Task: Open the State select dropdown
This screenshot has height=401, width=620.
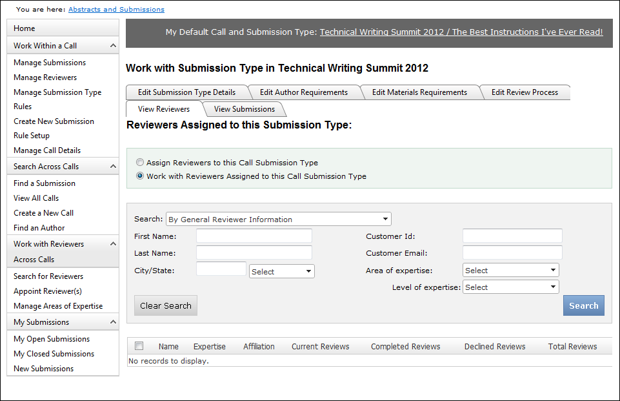Action: 281,272
